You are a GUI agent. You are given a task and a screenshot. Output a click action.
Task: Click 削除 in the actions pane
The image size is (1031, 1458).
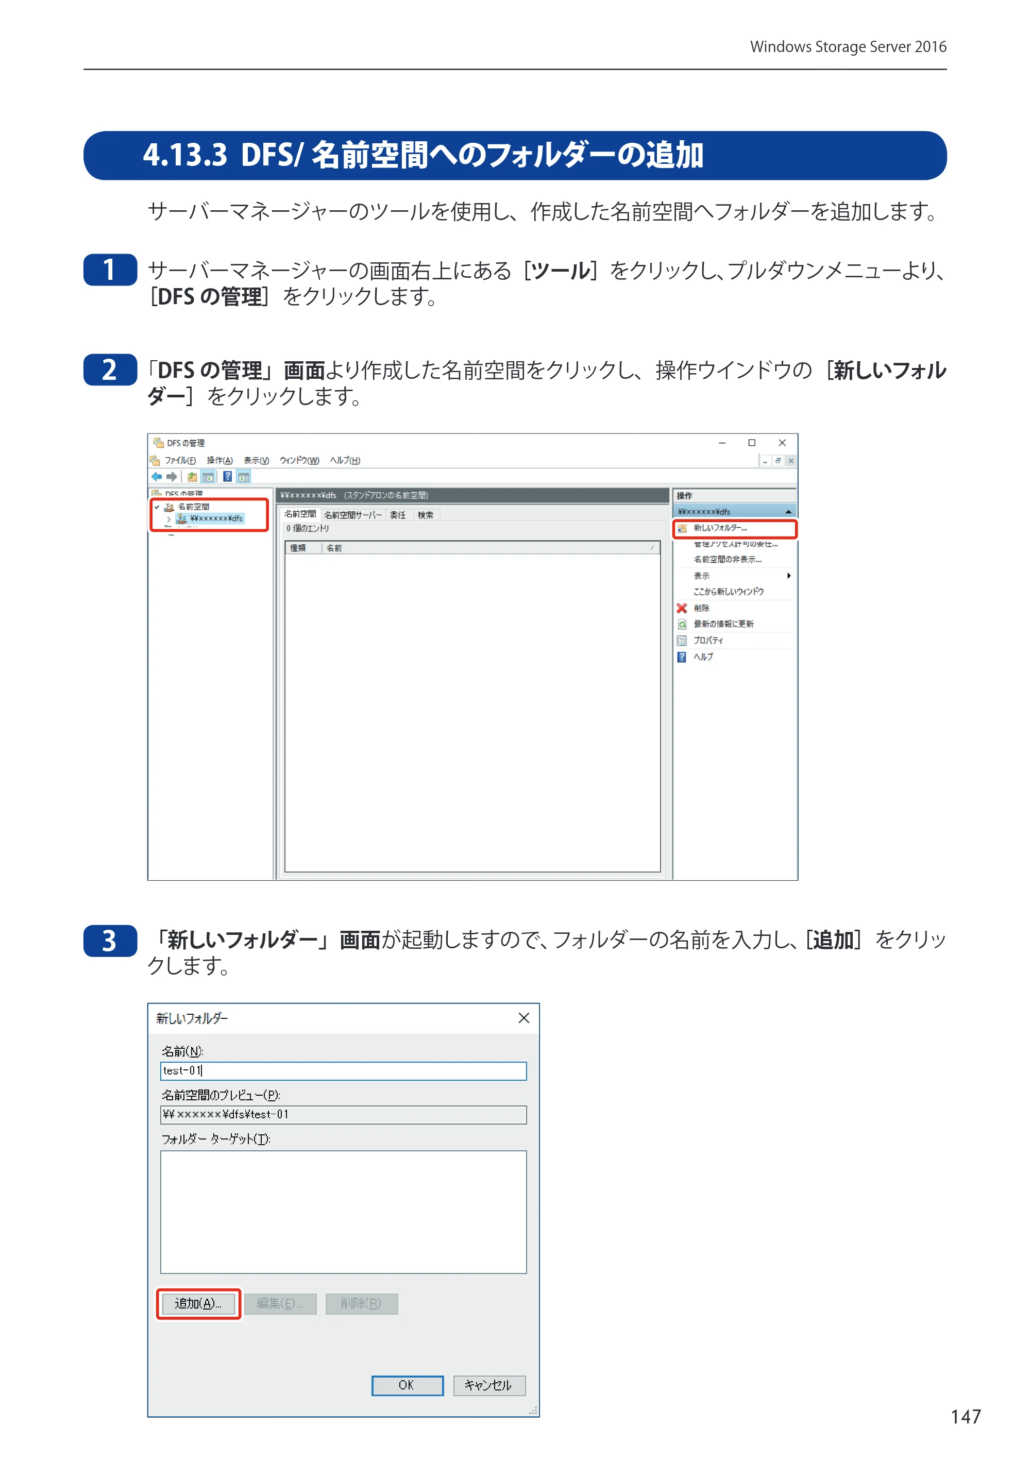click(x=702, y=608)
